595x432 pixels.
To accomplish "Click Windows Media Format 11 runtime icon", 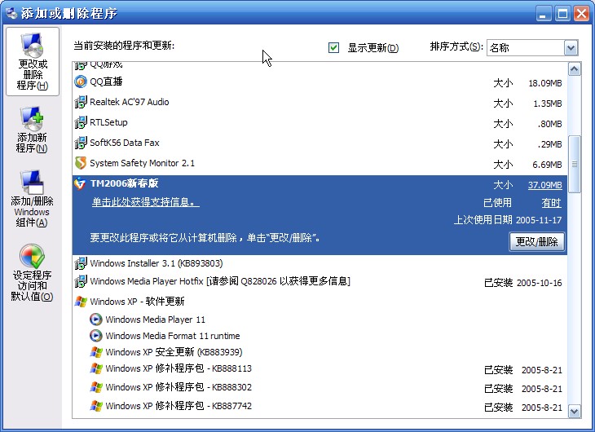I will click(96, 336).
